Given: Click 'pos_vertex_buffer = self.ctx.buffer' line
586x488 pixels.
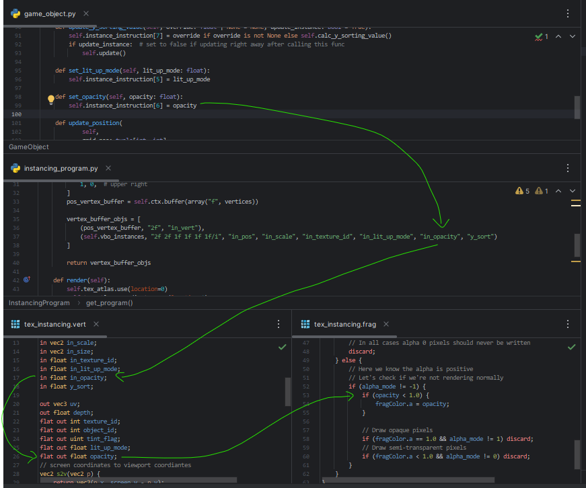Looking at the screenshot, I should 163,202.
